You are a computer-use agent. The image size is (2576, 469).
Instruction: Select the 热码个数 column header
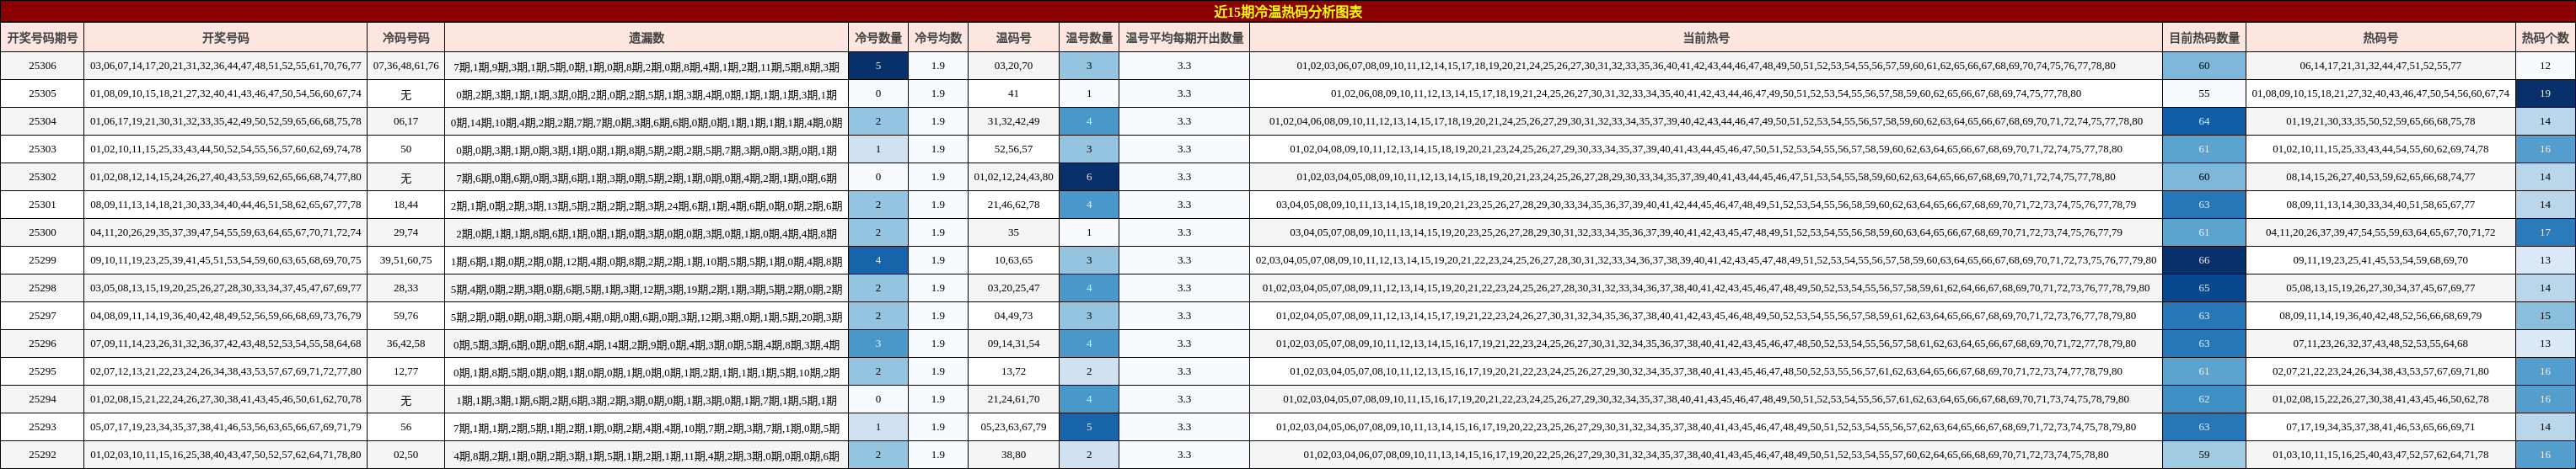[x=2545, y=38]
